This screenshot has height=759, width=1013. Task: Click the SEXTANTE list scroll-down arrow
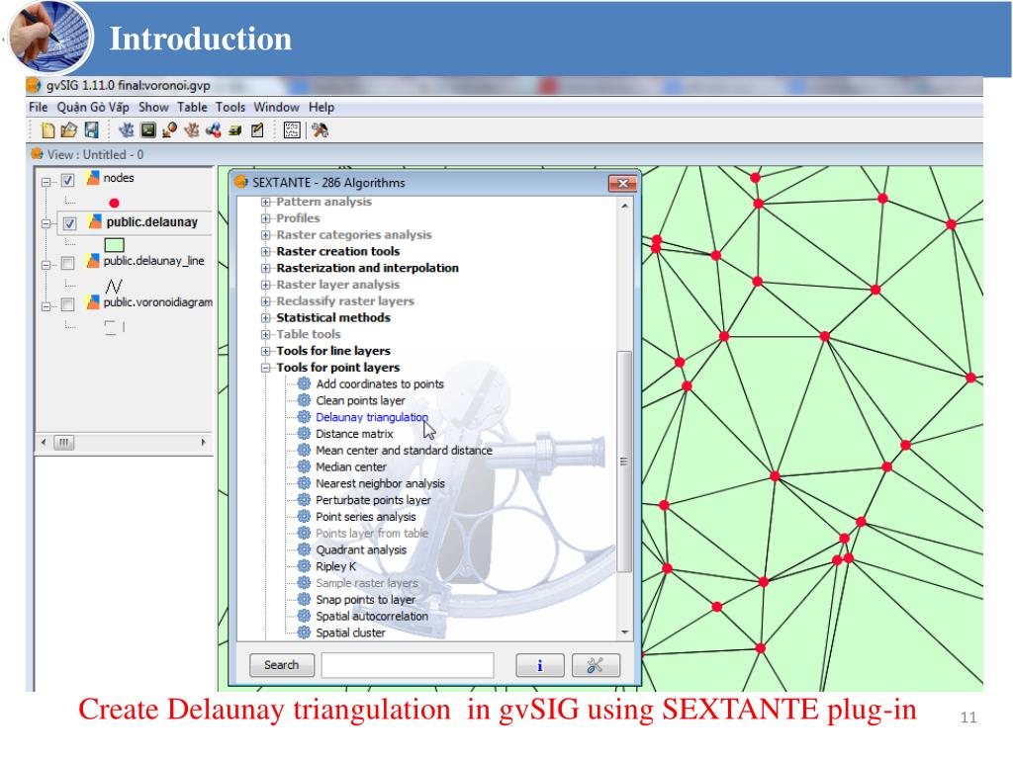pos(625,632)
